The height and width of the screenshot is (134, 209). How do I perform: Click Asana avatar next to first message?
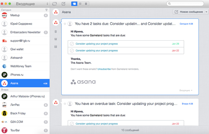[x=56, y=22]
